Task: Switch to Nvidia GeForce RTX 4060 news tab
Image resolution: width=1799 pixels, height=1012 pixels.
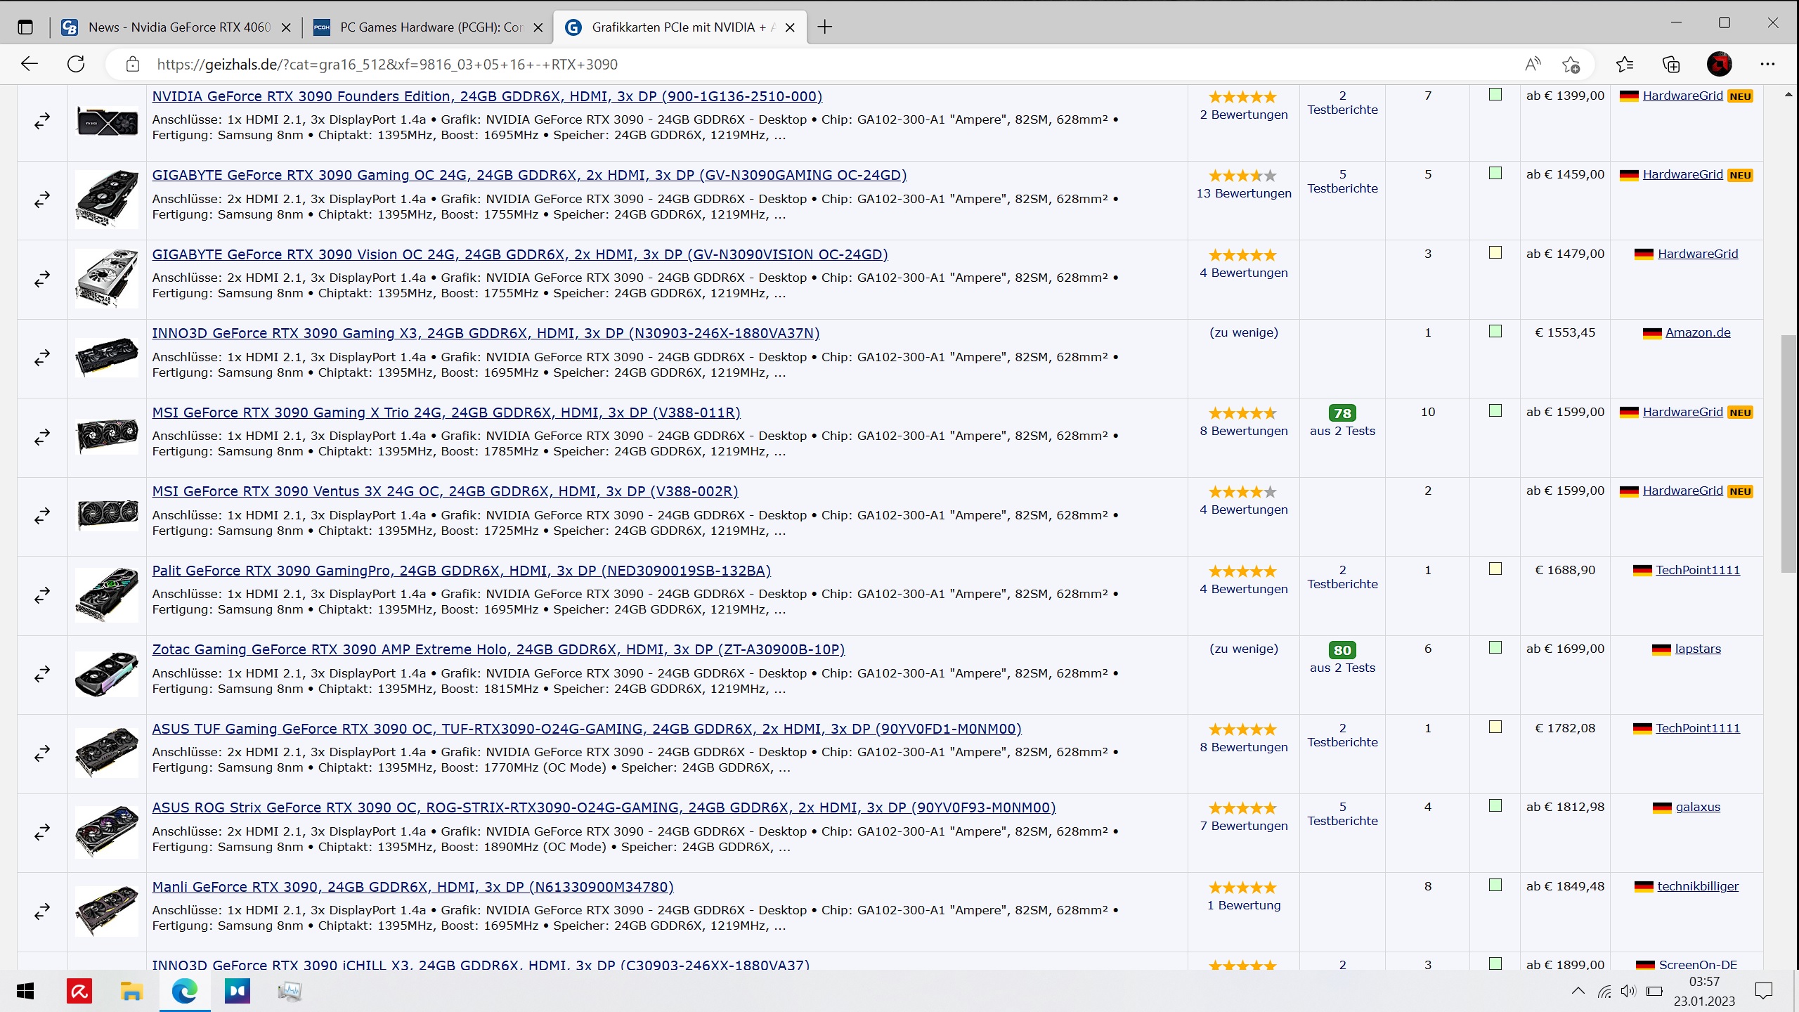Action: (178, 27)
